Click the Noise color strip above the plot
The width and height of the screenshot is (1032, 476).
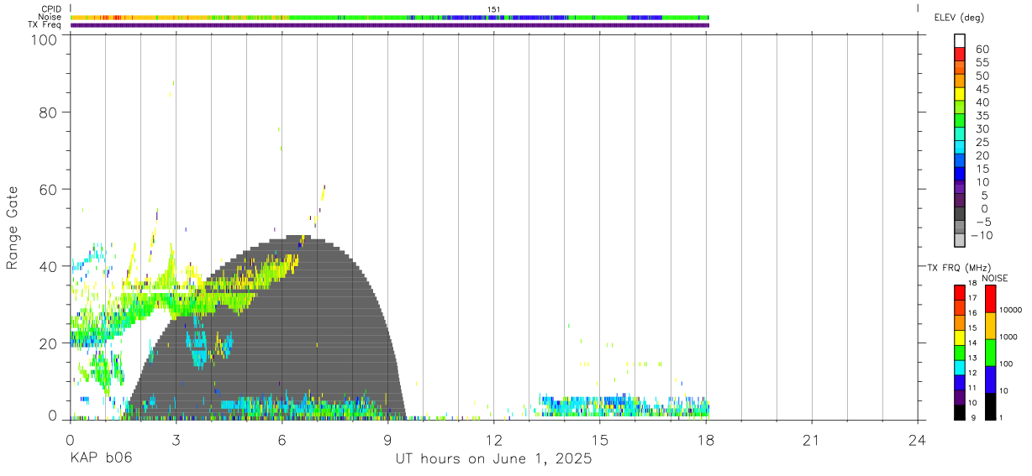pos(390,17)
